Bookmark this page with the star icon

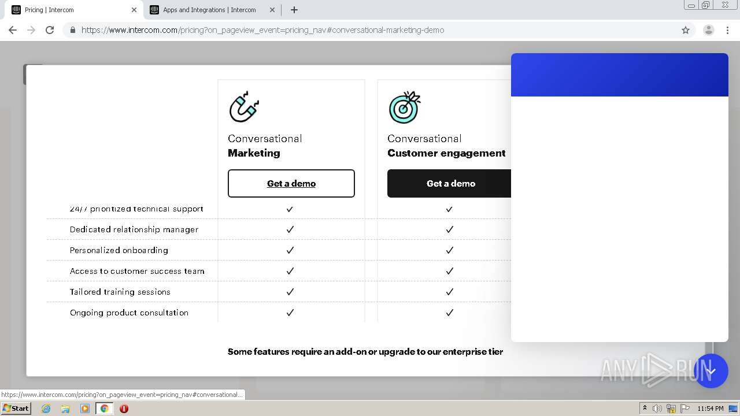[x=686, y=30]
